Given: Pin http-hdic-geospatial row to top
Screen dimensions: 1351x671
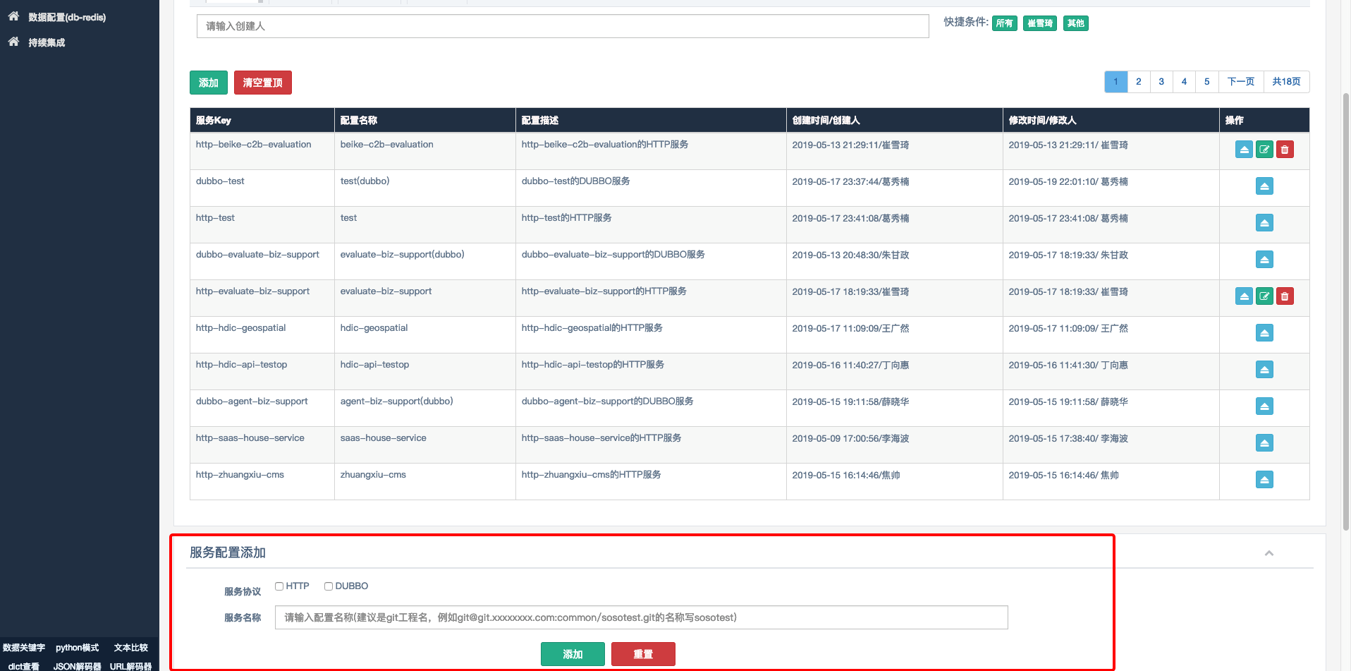Looking at the screenshot, I should click(1264, 333).
